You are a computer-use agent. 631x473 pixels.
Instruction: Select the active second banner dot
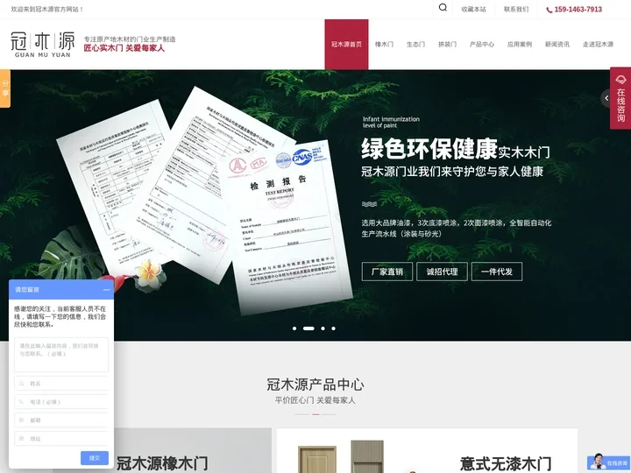pos(308,328)
